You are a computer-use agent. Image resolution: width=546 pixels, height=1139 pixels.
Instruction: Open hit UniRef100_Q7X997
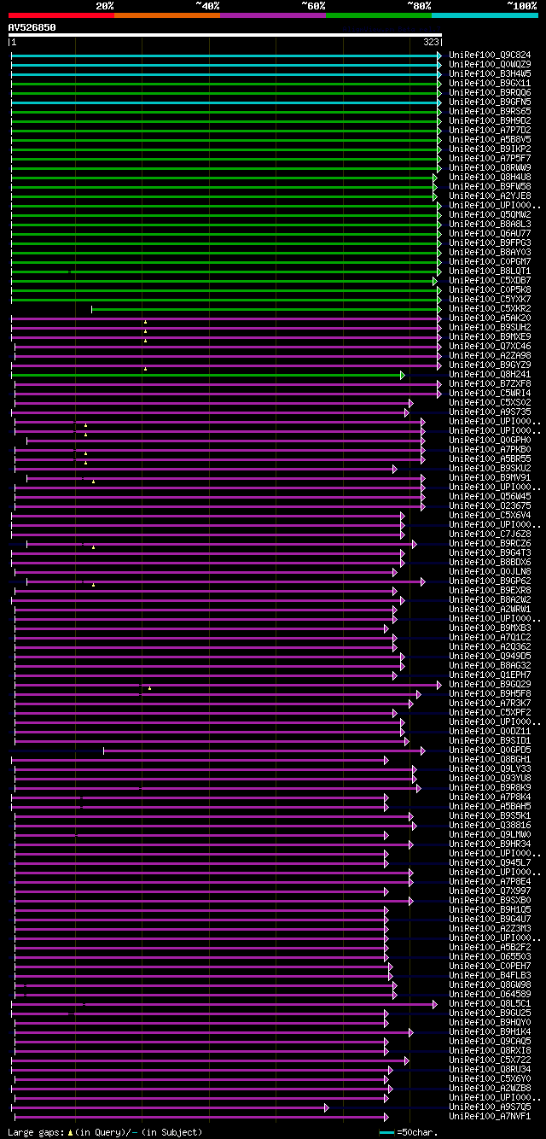pyautogui.click(x=490, y=891)
